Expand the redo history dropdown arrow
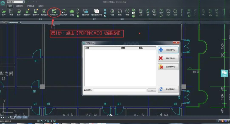Screen dimensions: 230x124 point(33,2)
